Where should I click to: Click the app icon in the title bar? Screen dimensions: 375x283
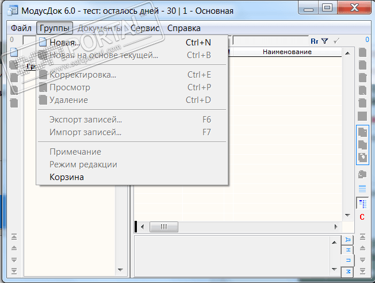tap(13, 10)
